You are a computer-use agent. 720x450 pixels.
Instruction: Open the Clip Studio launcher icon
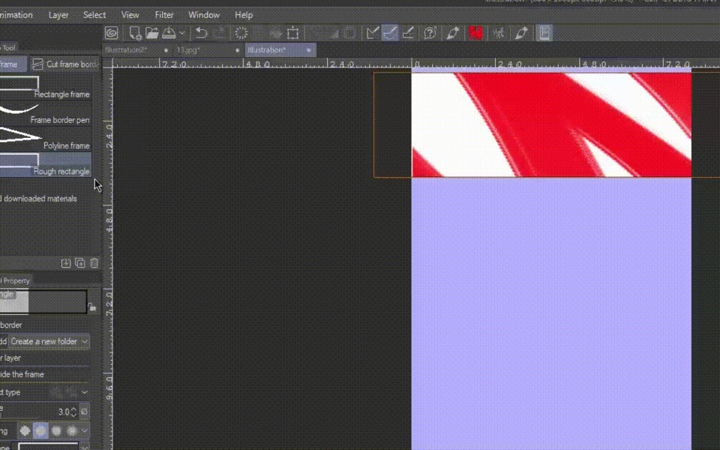(112, 33)
